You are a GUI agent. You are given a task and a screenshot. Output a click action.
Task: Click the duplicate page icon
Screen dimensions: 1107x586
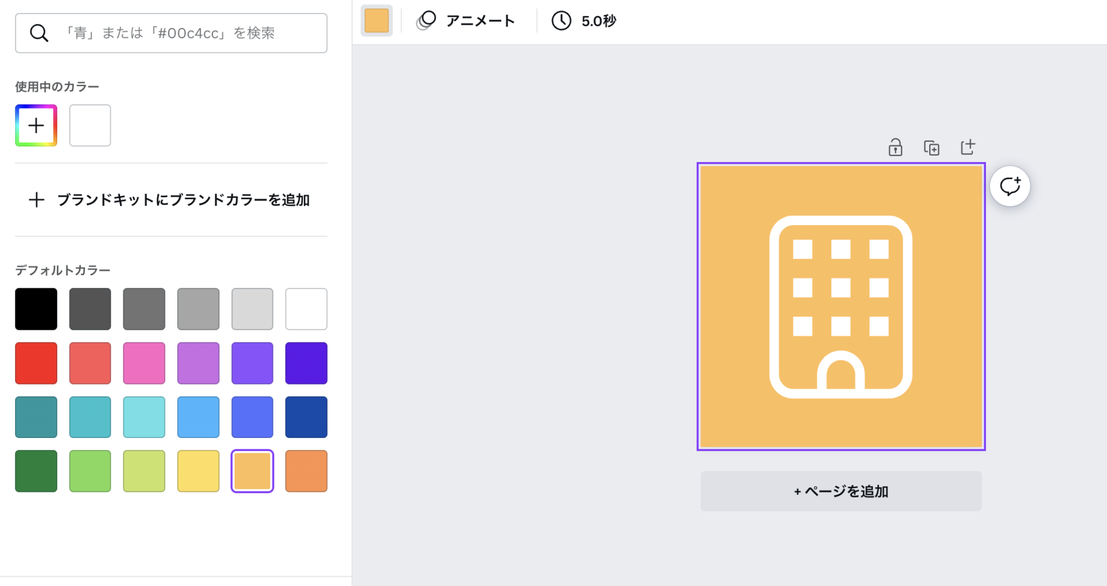[932, 147]
